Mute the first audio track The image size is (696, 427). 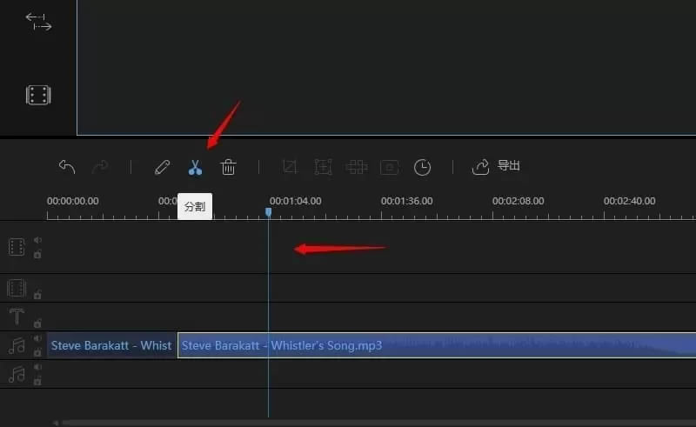37,338
